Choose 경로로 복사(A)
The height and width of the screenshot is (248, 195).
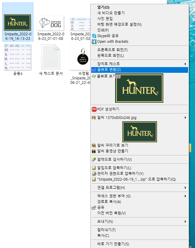pyautogui.click(x=140, y=202)
